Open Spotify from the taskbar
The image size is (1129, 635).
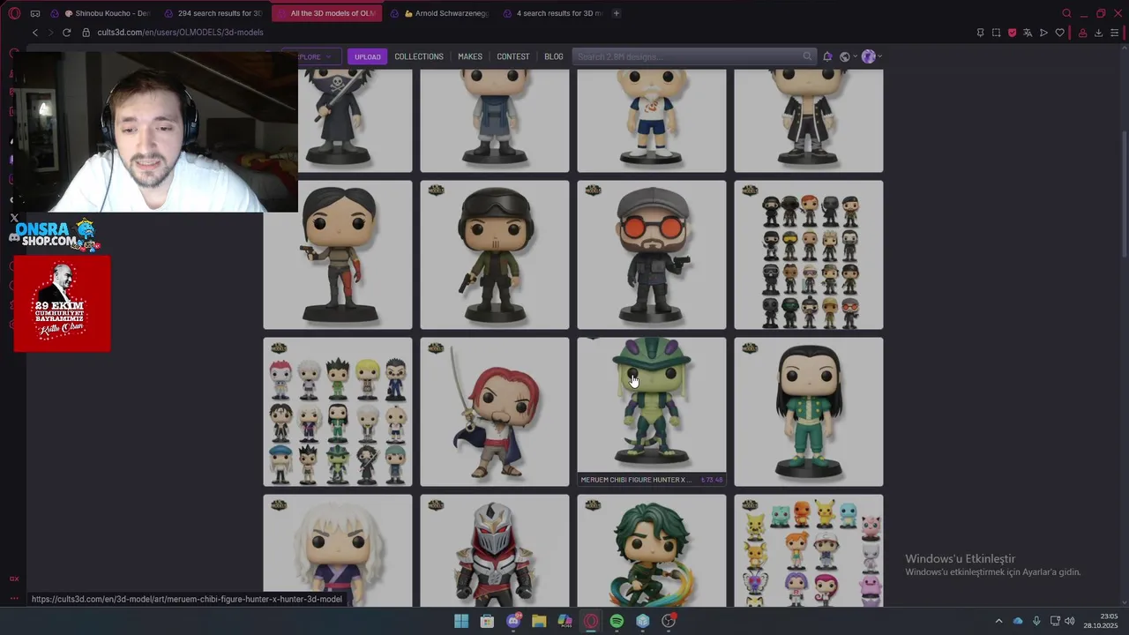(617, 621)
